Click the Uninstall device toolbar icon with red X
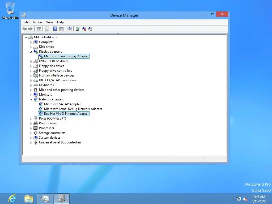272x204 pixels. tap(84, 29)
